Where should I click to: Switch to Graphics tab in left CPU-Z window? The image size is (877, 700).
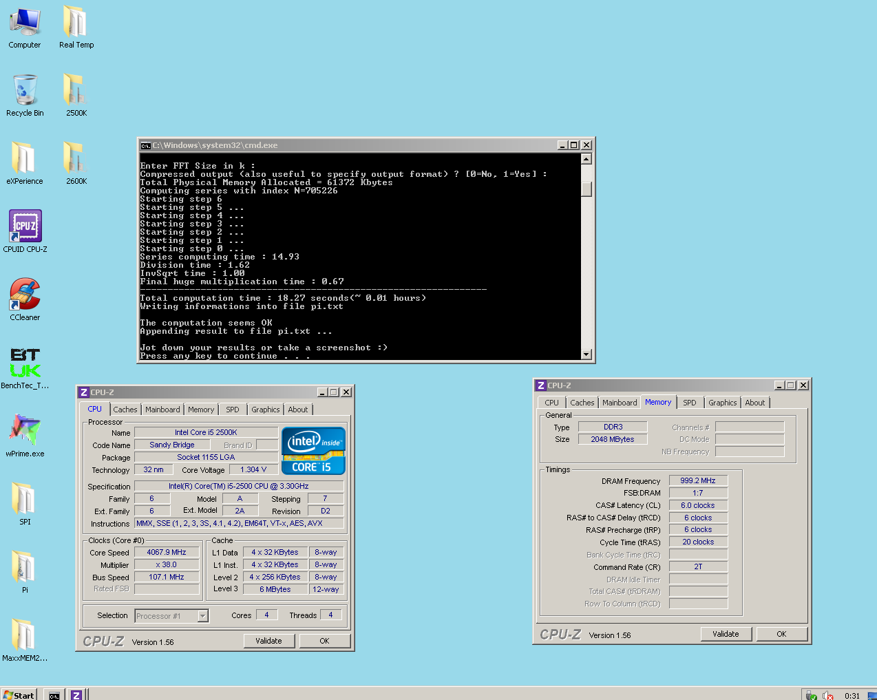[266, 410]
